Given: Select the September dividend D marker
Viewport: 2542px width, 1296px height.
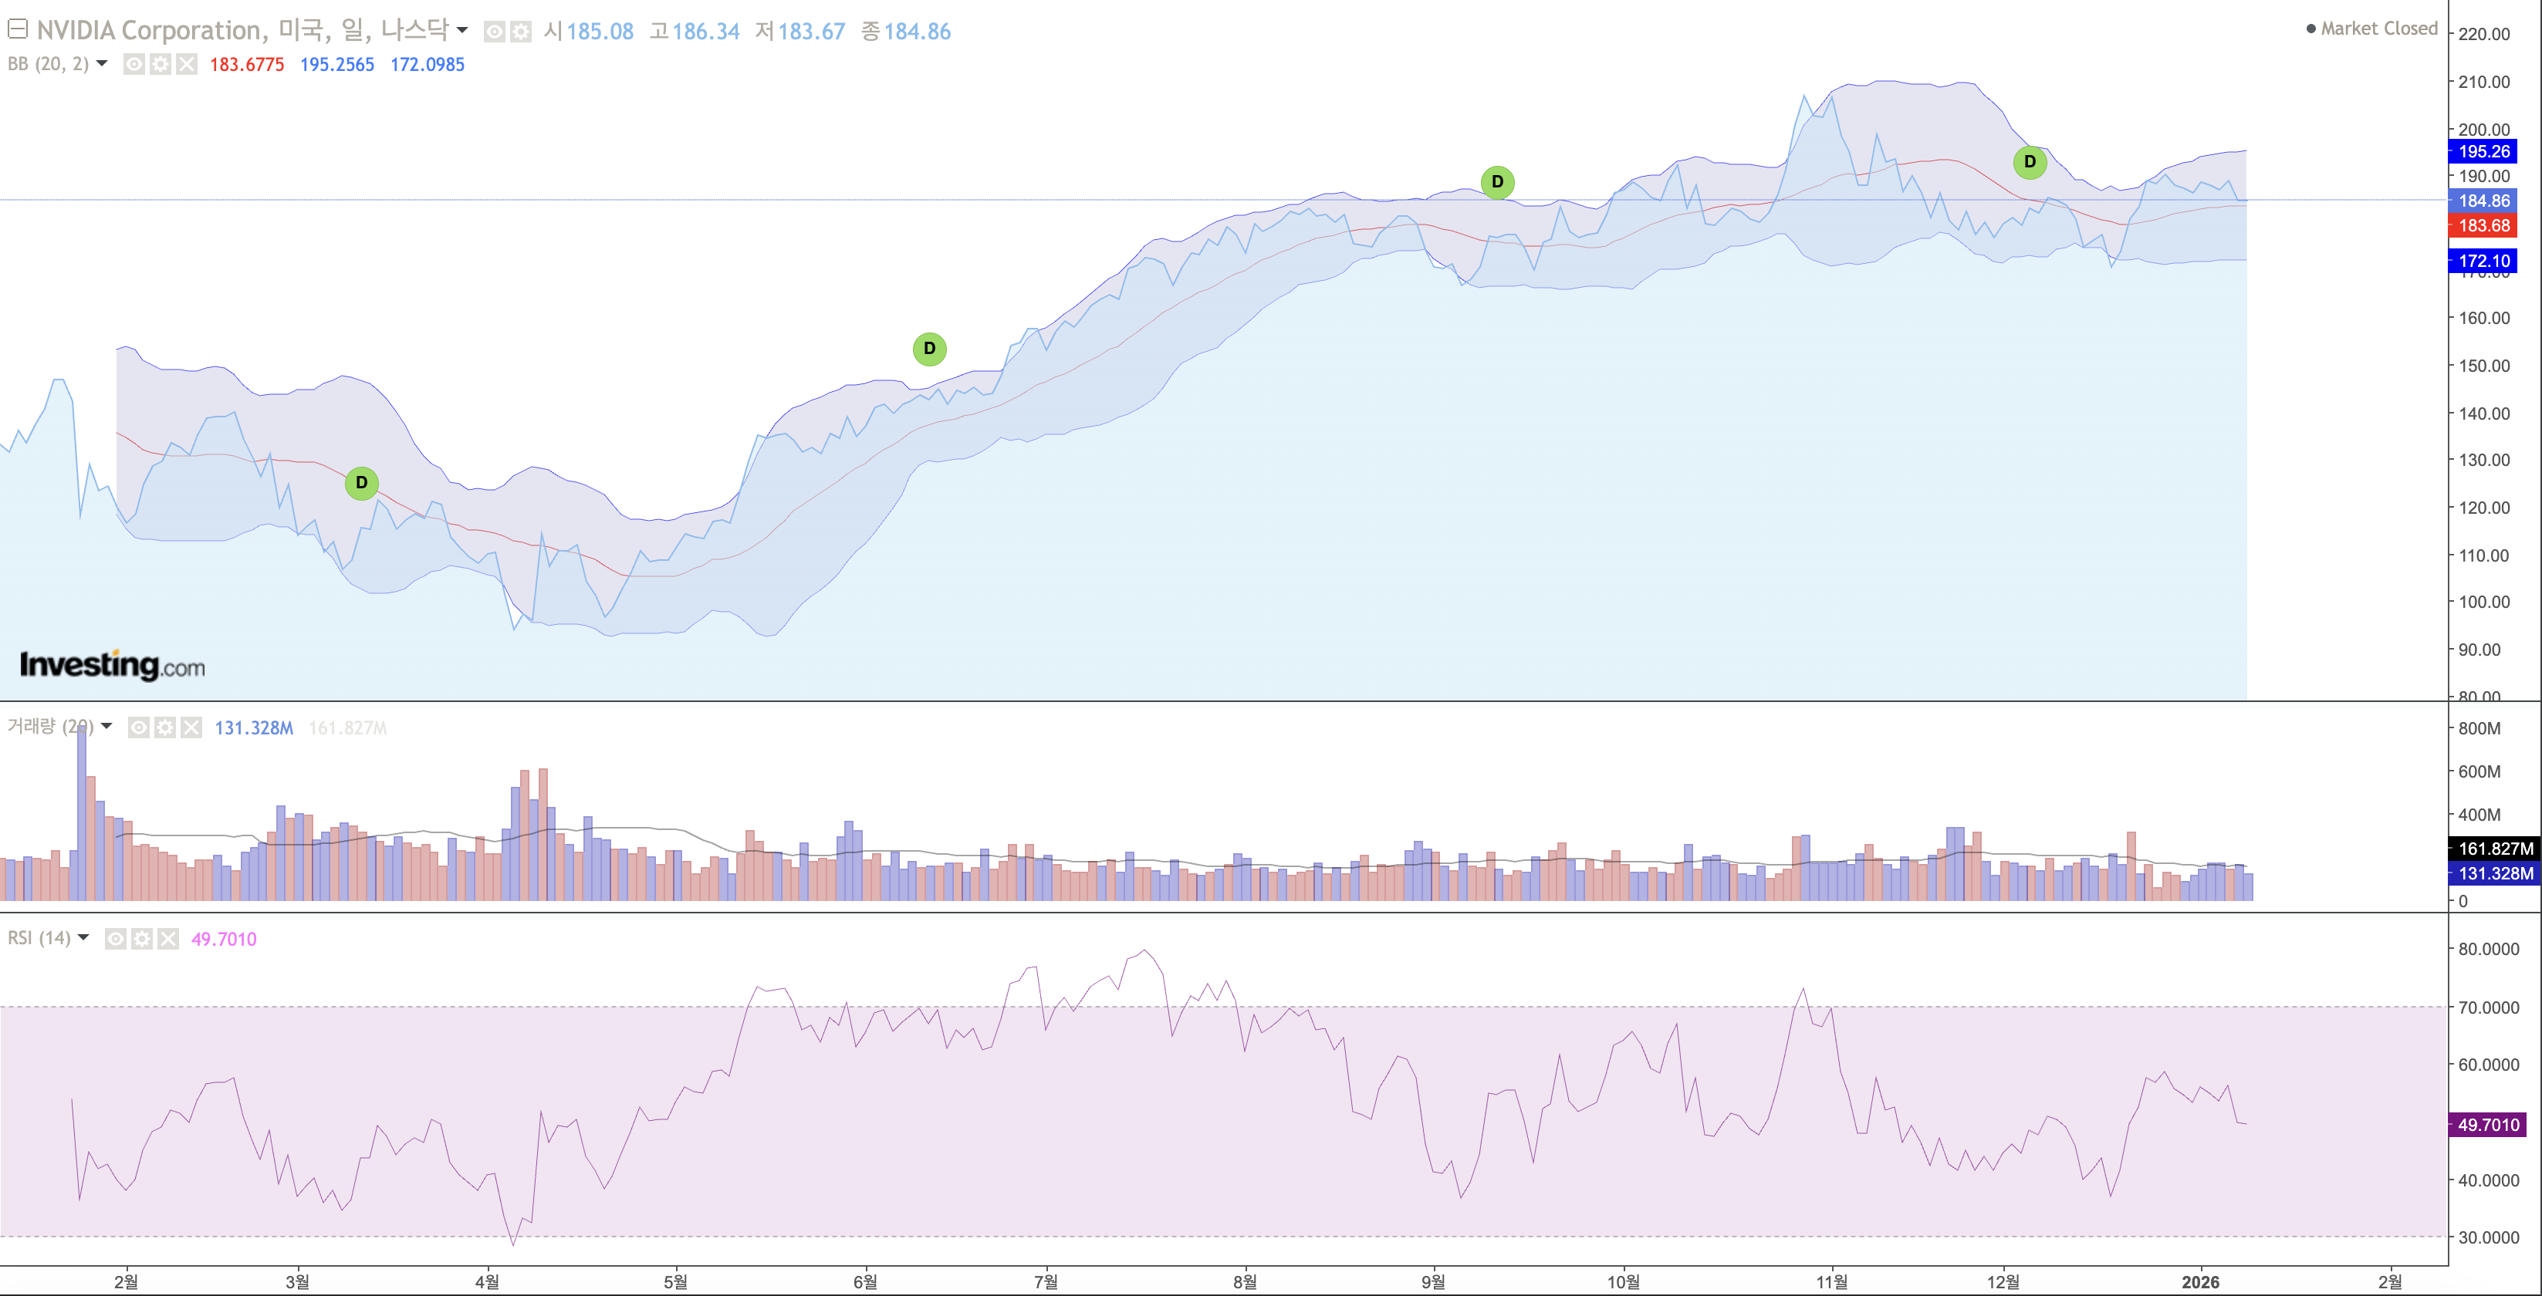Looking at the screenshot, I should pyautogui.click(x=1497, y=181).
